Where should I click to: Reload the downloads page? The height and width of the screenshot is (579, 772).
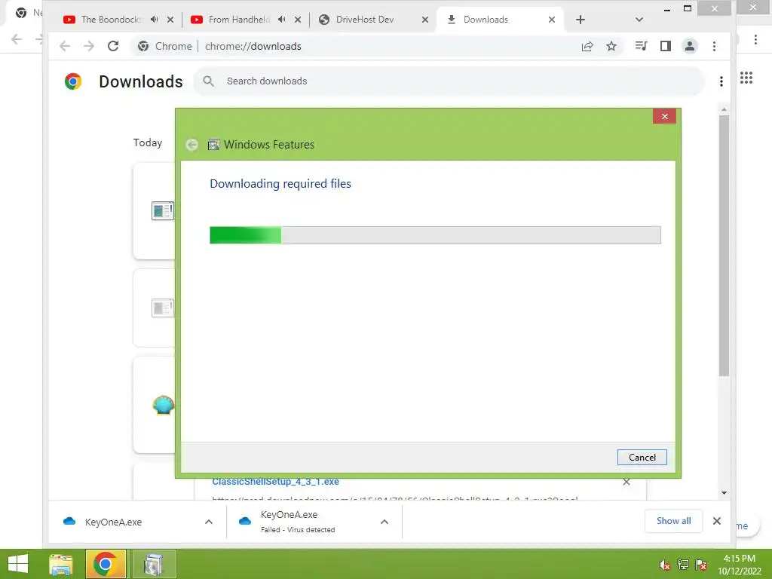[113, 46]
